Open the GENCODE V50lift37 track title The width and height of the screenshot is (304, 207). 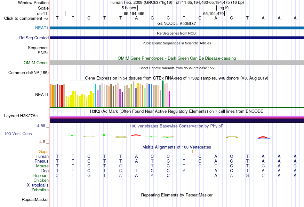click(x=177, y=23)
